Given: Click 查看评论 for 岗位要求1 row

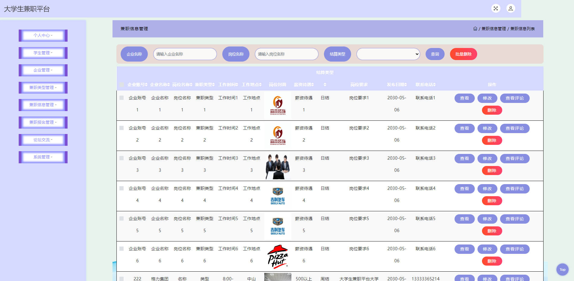Looking at the screenshot, I should point(515,98).
